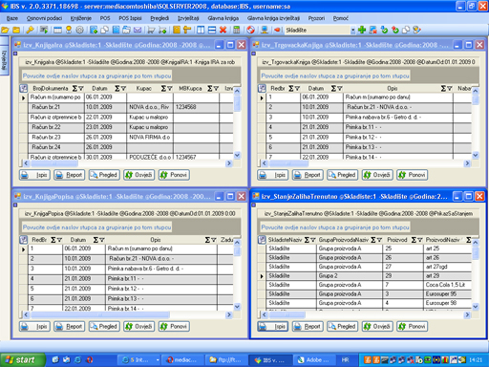Screen dimensions: 489x367
Task: Click the gear icon in main toolbar
Action: [79, 30]
